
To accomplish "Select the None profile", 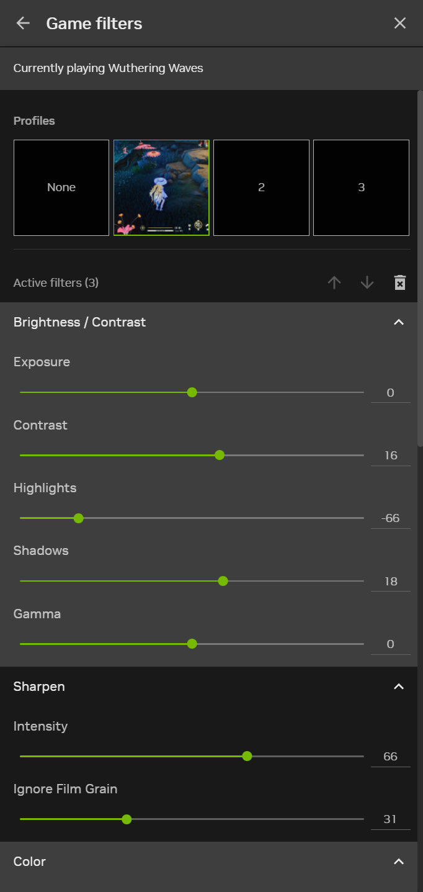I will (61, 187).
